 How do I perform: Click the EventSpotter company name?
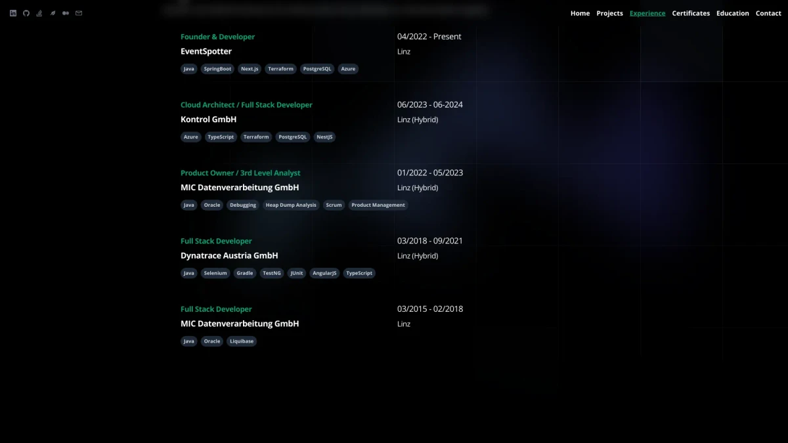[206, 51]
